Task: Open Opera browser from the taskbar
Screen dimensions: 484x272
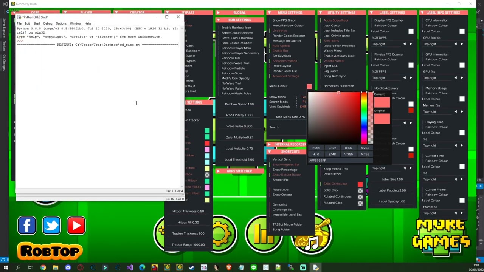Action: tap(80, 268)
